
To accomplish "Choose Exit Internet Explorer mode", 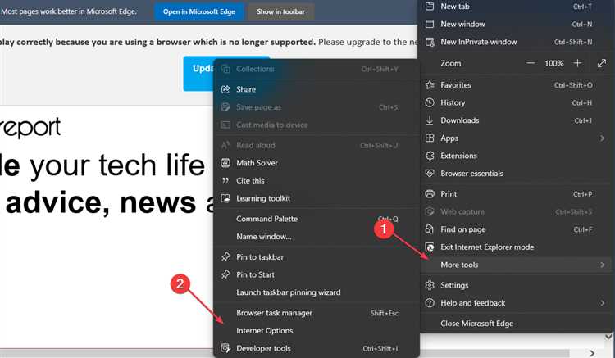I will [x=487, y=247].
